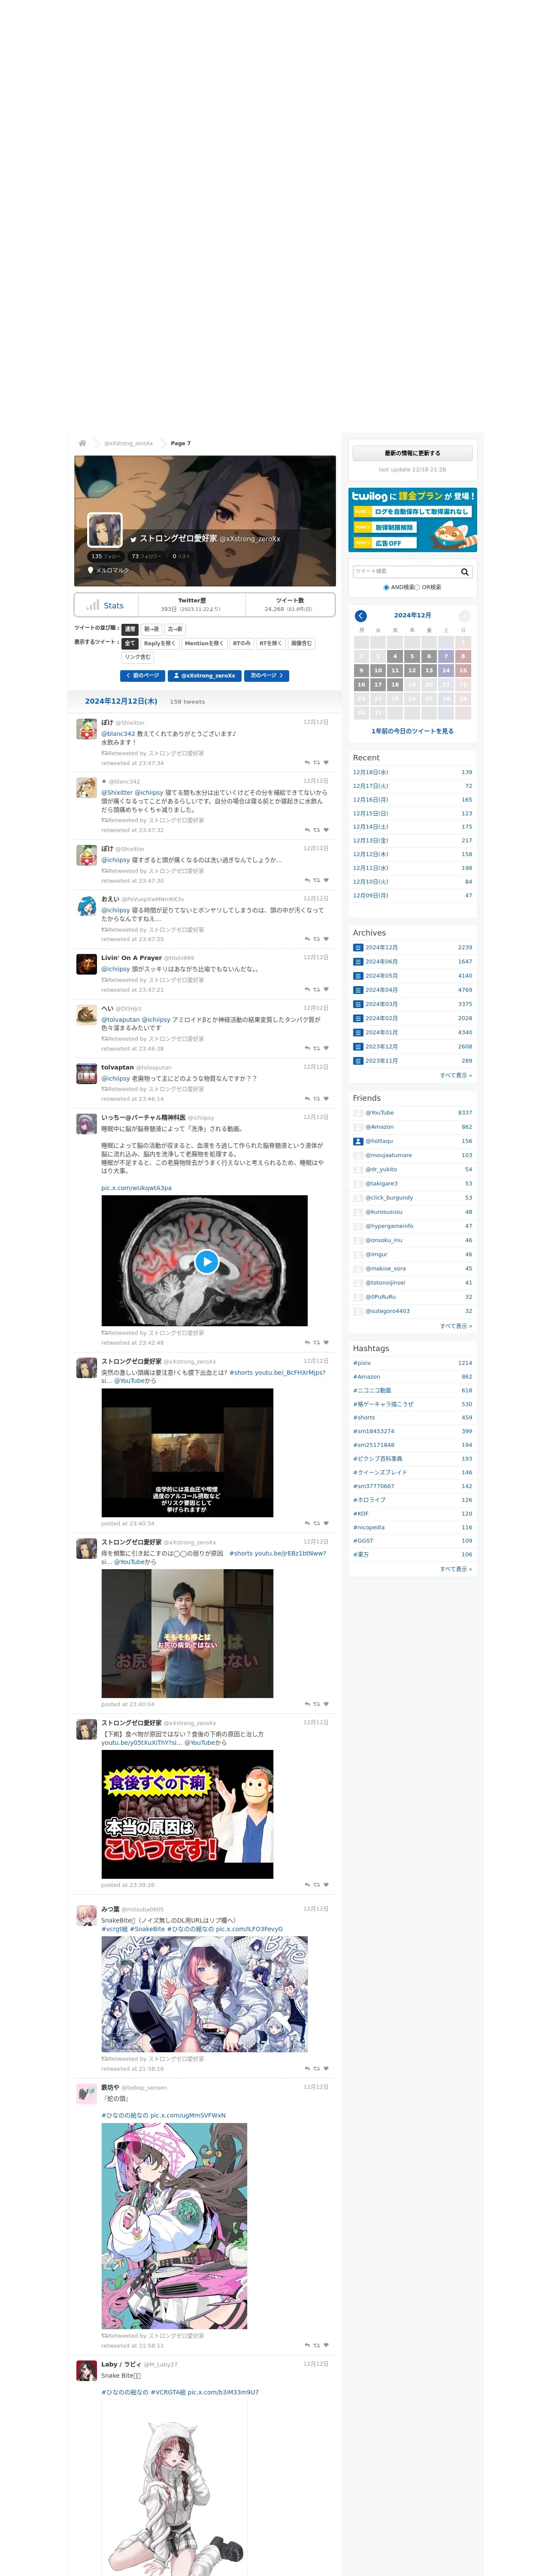Select December 12 in the calendar
551x2576 pixels.
pos(412,670)
